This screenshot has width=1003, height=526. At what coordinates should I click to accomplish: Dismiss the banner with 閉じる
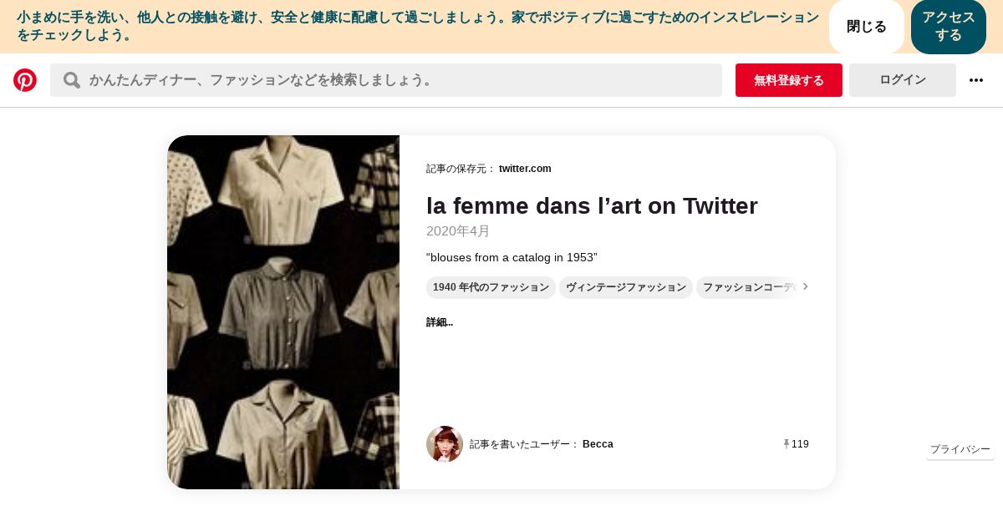[867, 27]
